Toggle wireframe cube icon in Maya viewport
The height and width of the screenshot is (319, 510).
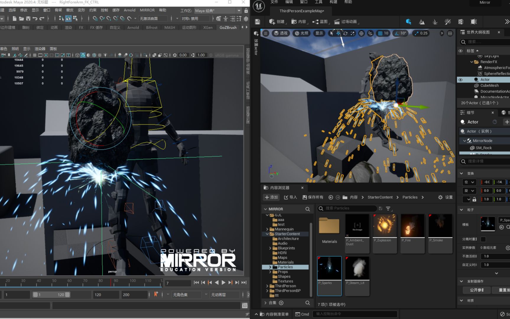pos(77,55)
